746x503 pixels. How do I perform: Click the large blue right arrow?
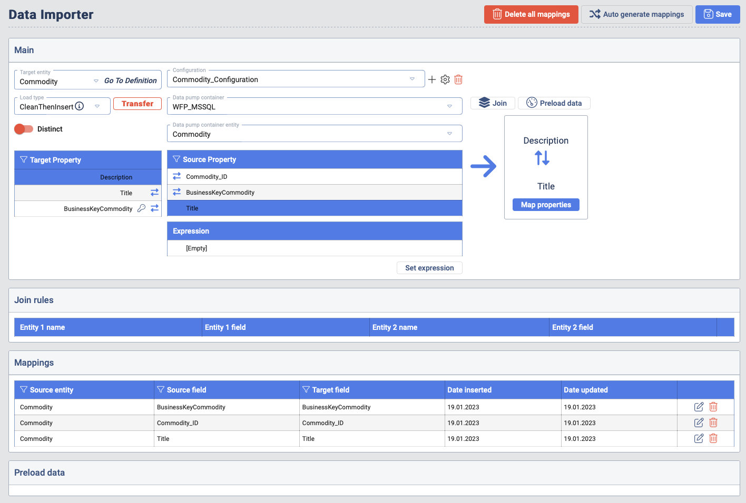pyautogui.click(x=484, y=166)
